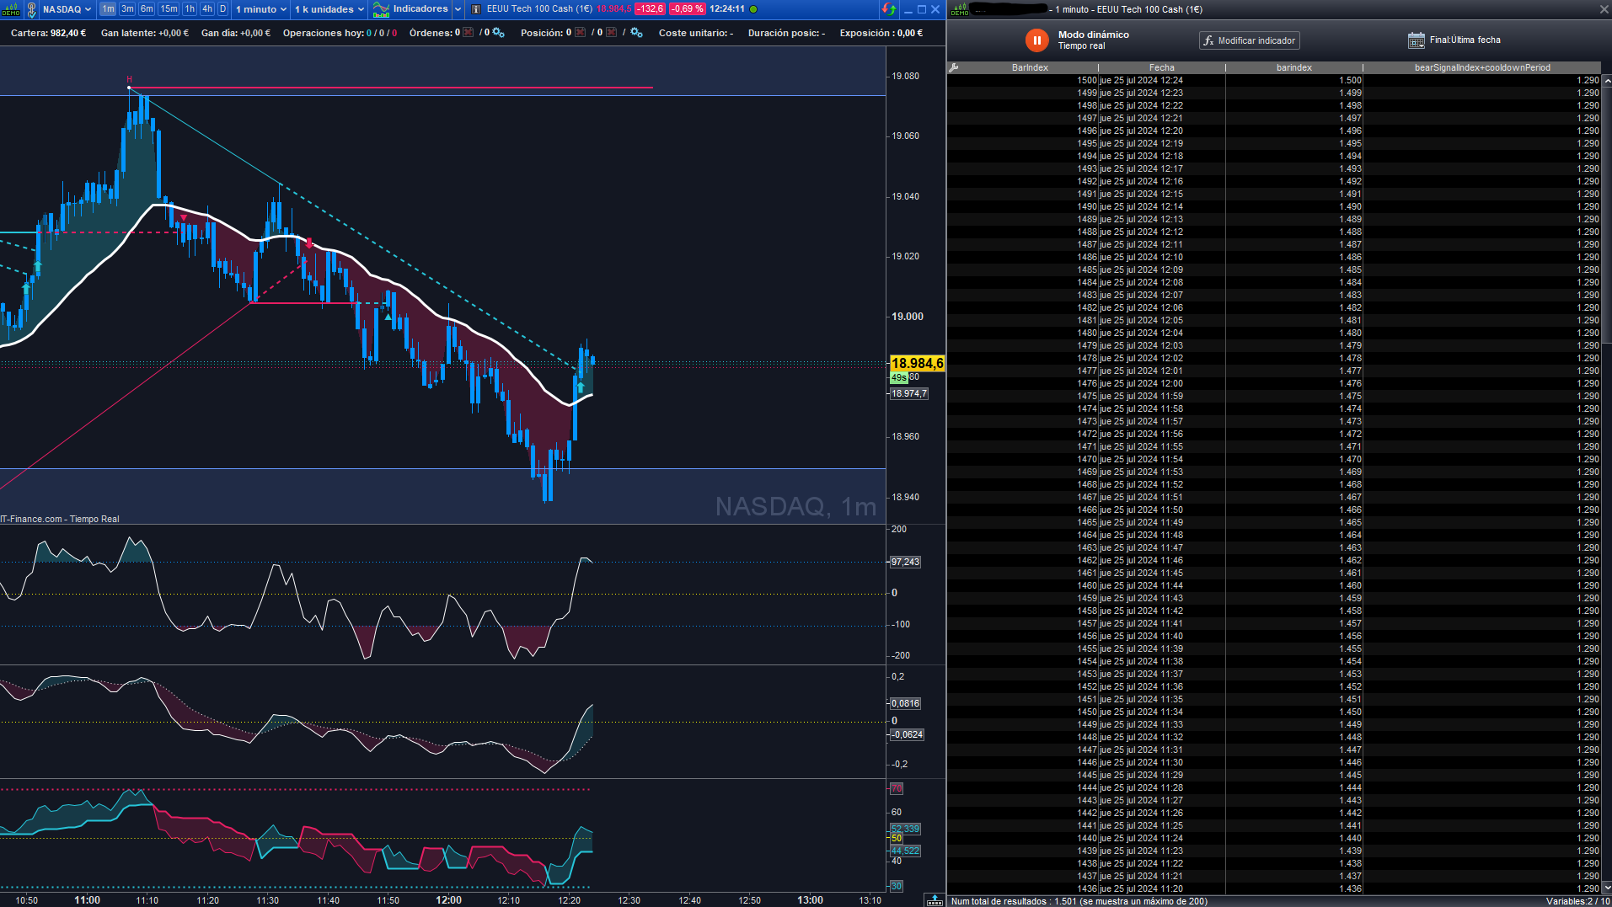Click the red down-arrow signal marker near 11:16
1612x907 pixels.
184,218
